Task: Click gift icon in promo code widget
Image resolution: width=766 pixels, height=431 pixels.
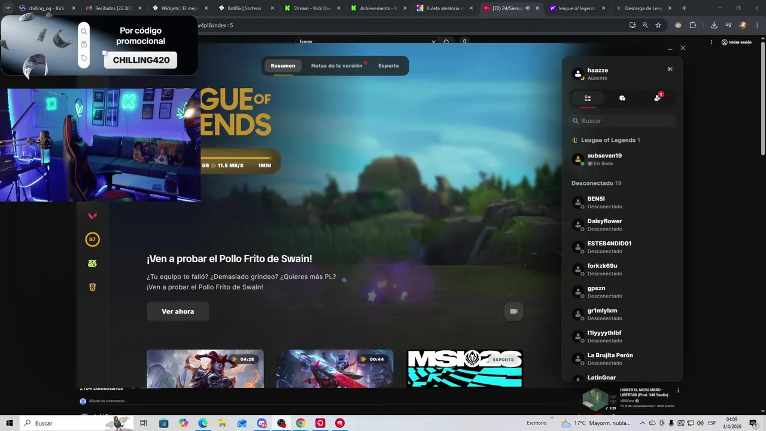Action: pos(84,44)
